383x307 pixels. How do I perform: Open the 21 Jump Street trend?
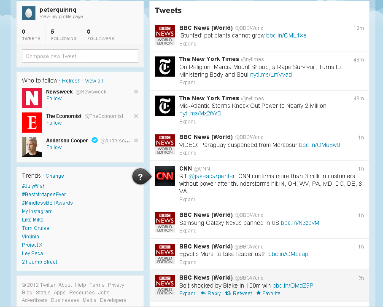click(40, 262)
